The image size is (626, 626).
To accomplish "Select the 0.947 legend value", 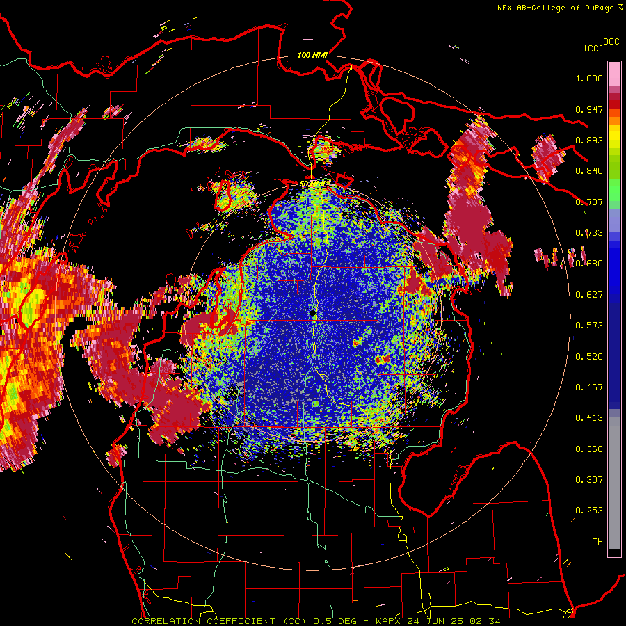I will (589, 109).
